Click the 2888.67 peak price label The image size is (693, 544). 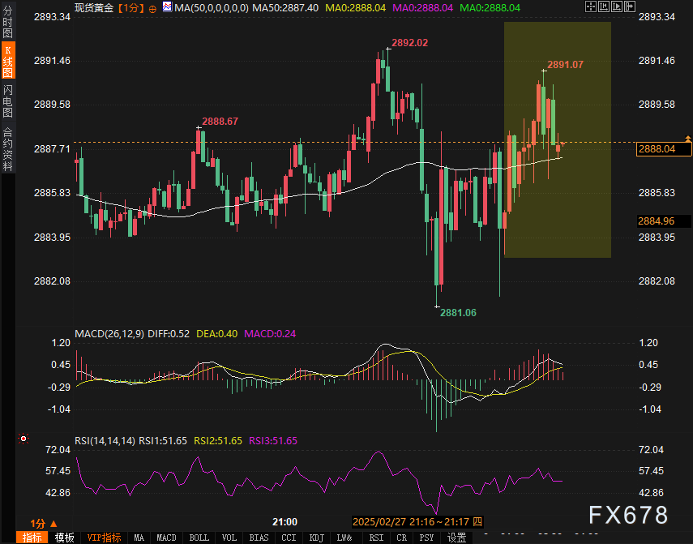pyautogui.click(x=220, y=121)
